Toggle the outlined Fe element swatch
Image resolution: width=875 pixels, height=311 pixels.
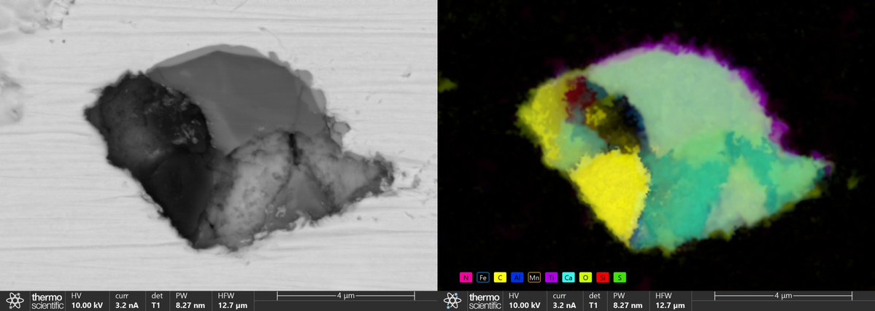(x=482, y=277)
